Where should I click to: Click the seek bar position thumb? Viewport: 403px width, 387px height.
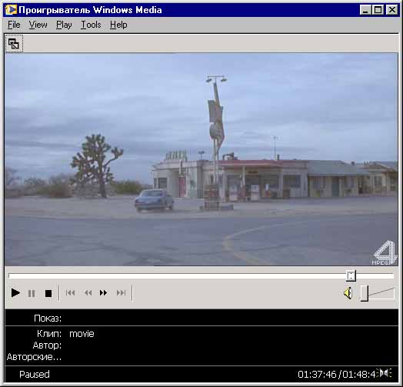351,275
